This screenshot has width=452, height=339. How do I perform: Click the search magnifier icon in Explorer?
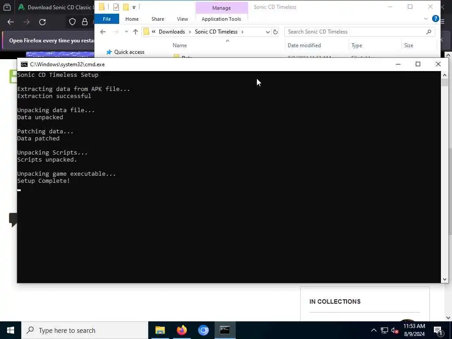pyautogui.click(x=429, y=32)
